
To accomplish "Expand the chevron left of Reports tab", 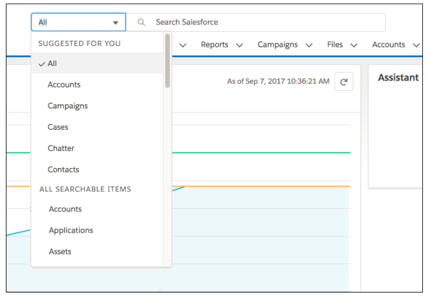I will click(183, 45).
